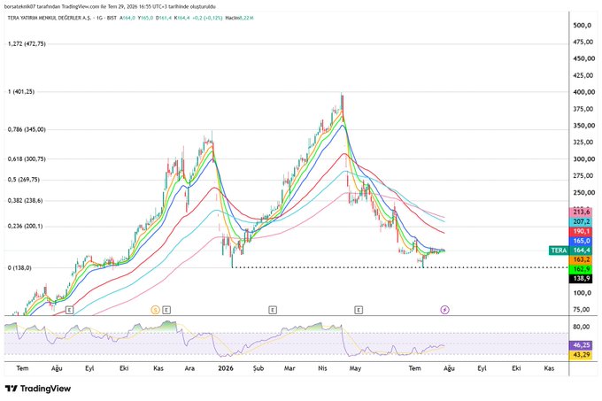Click the purple lightning event marker
This screenshot has height=401, width=602.
click(x=444, y=310)
